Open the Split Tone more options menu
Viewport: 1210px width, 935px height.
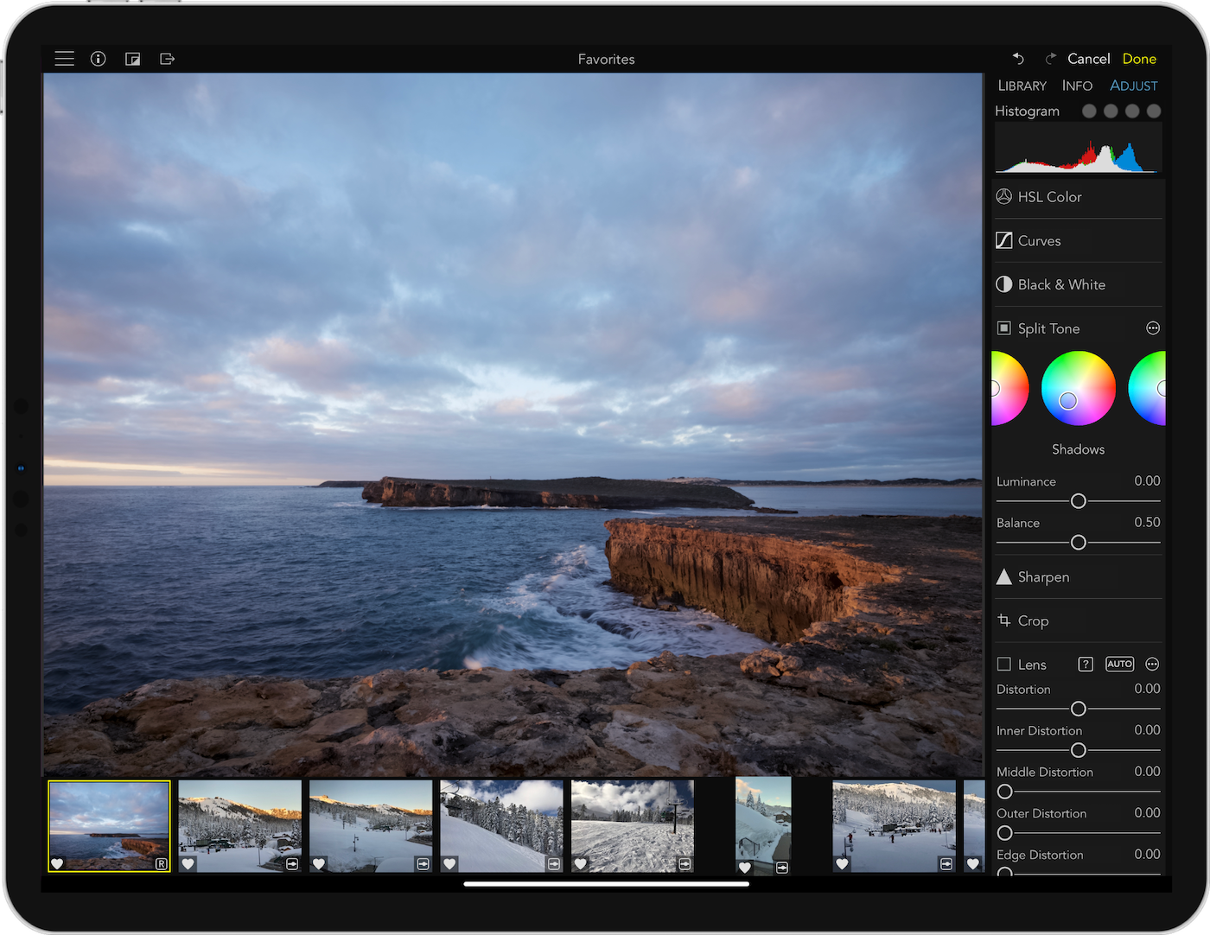tap(1152, 328)
